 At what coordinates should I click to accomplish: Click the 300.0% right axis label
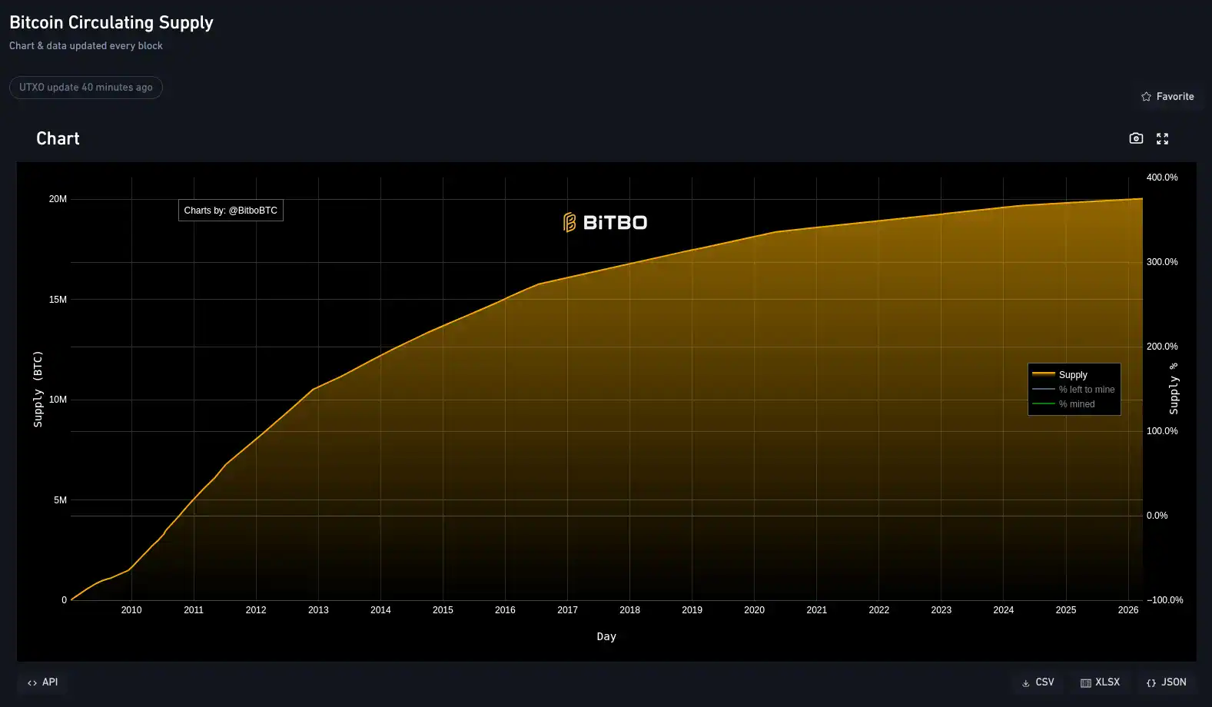[x=1162, y=262]
